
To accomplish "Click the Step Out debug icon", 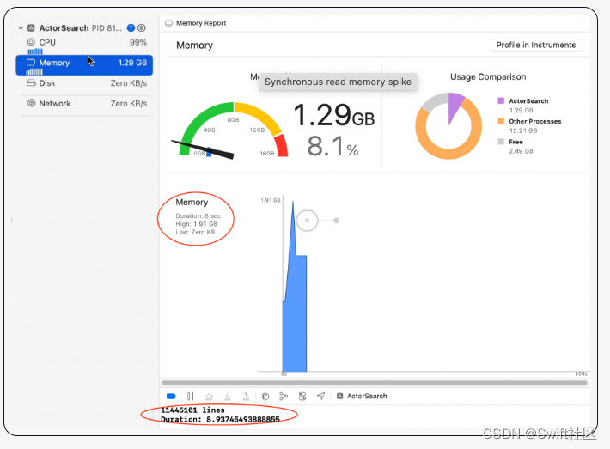I will pyautogui.click(x=246, y=397).
